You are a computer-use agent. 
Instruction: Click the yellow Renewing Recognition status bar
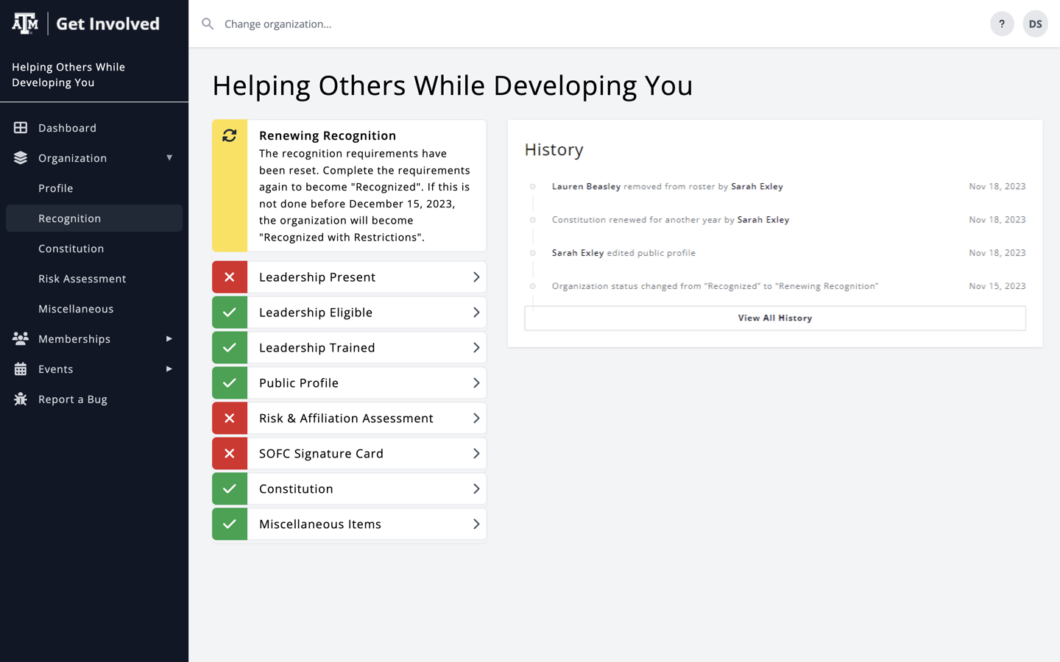pyautogui.click(x=230, y=199)
